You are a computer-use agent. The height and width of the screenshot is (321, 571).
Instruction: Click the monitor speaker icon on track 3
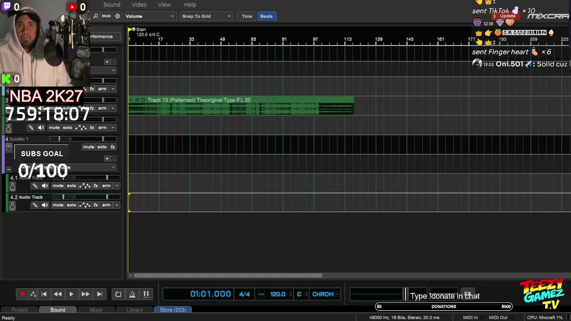pos(41,128)
